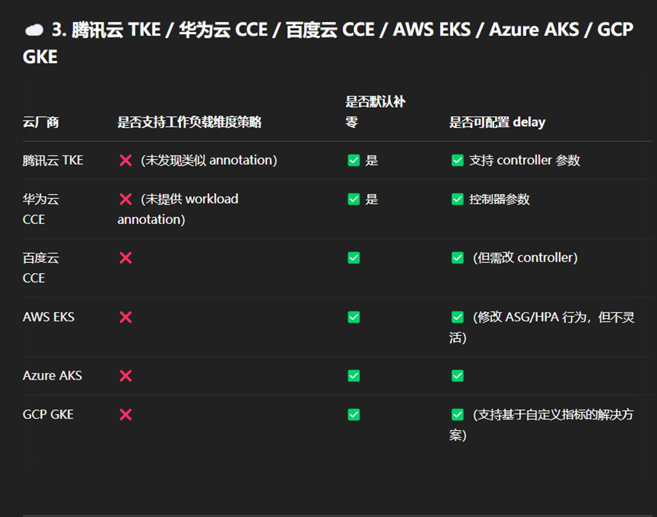Click the 是否可配置 delay column header
The width and height of the screenshot is (657, 517).
[x=497, y=123]
